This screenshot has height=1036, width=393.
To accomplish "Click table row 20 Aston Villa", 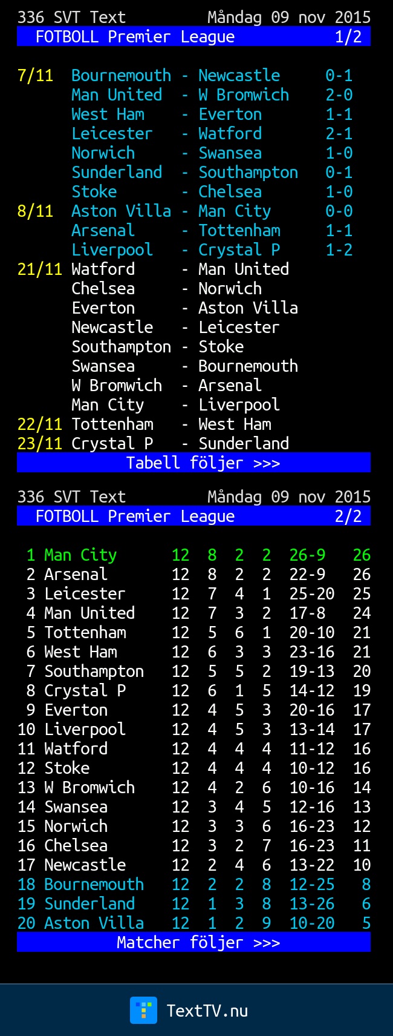I will pyautogui.click(x=193, y=923).
